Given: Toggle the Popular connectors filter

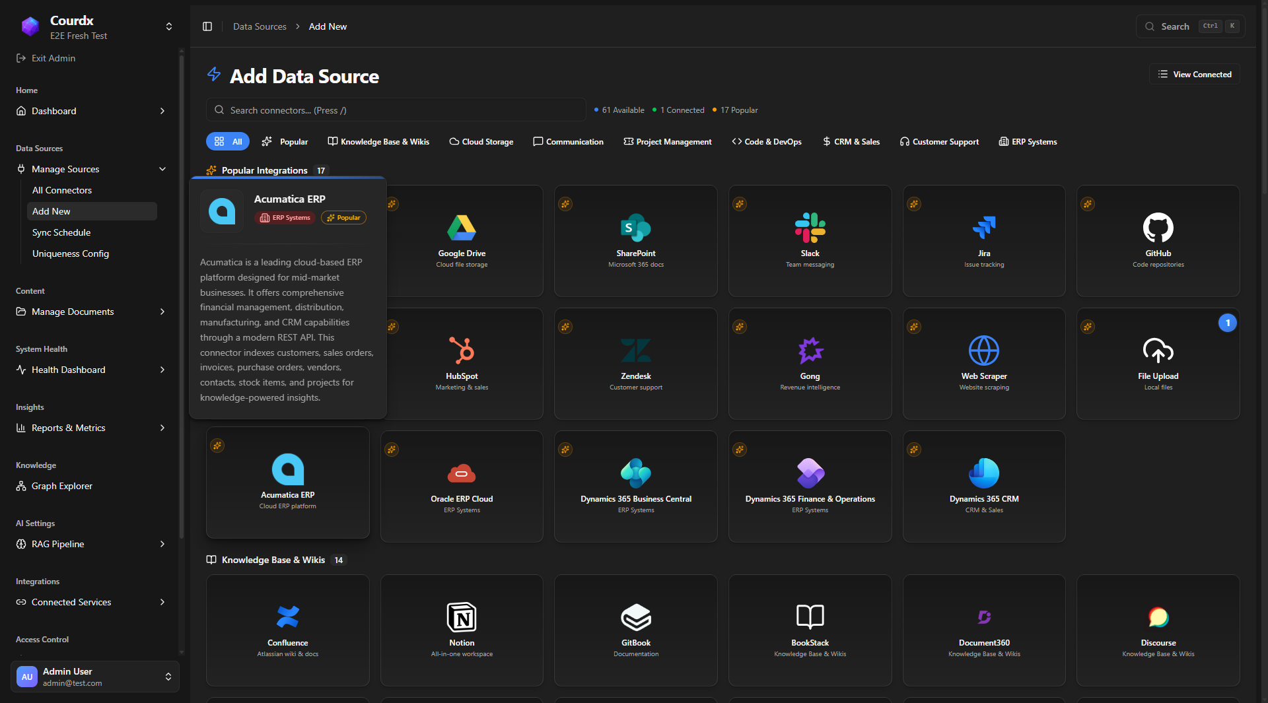Looking at the screenshot, I should [285, 141].
